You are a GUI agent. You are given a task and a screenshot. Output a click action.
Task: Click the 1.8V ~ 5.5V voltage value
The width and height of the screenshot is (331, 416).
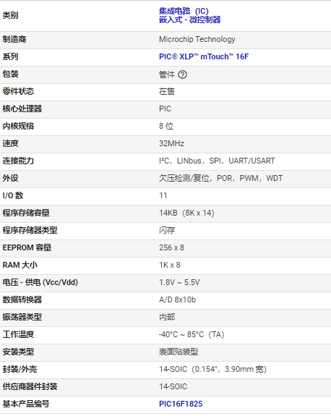pyautogui.click(x=179, y=282)
